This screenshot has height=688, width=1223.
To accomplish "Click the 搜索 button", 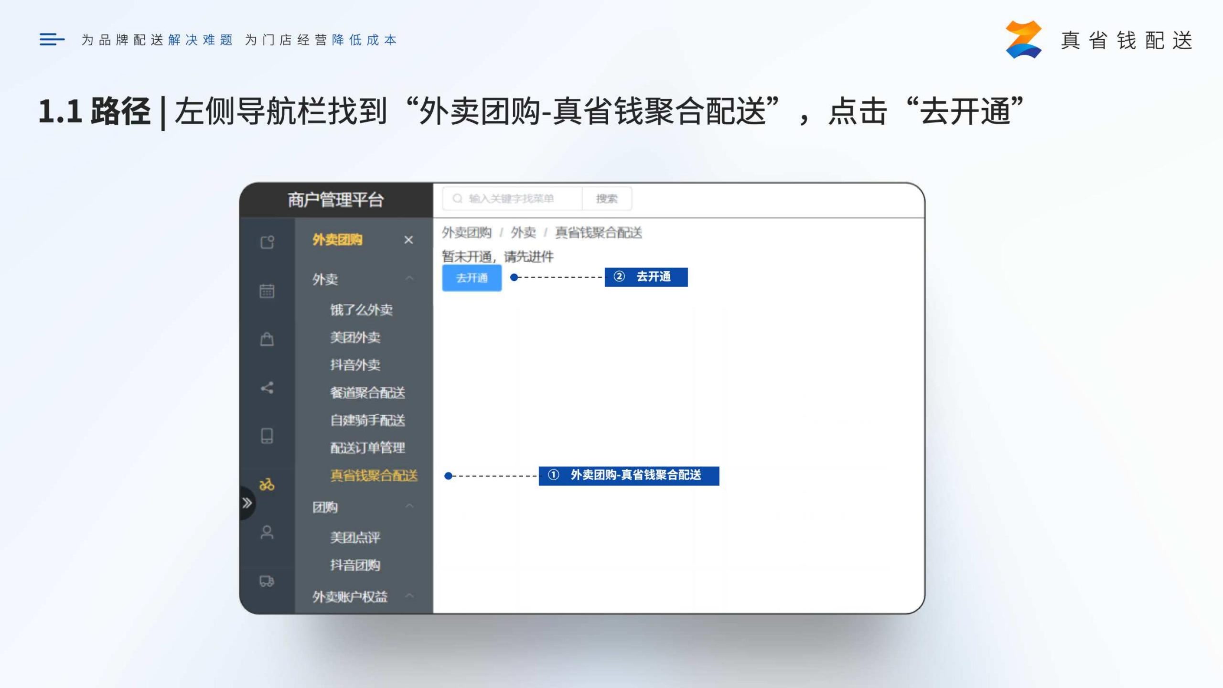I will click(x=607, y=198).
